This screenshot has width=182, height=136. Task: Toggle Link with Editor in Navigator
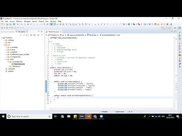(x=34, y=35)
